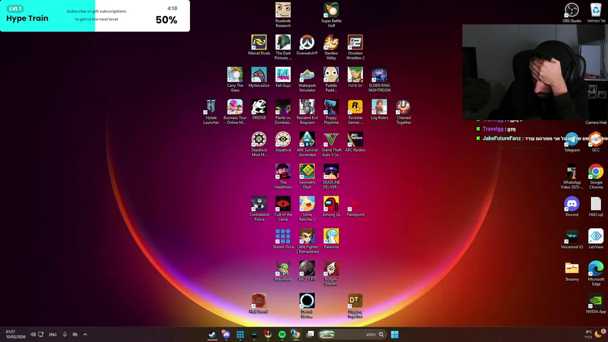Viewport: 608px width, 342px height.
Task: Select the Plants vs. Zombies icon
Action: tap(283, 112)
